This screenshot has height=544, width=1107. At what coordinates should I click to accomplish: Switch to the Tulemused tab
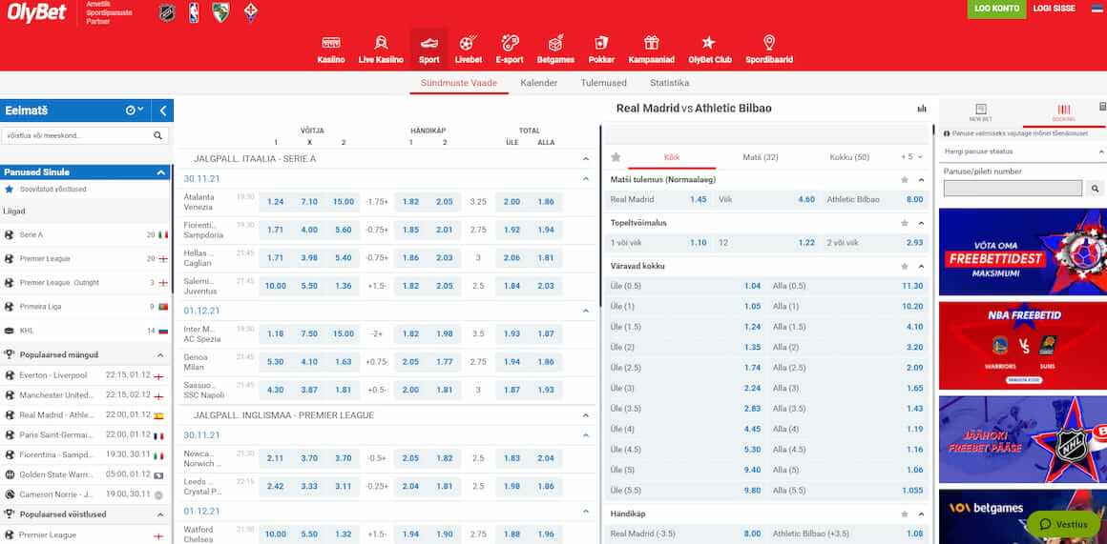coord(604,83)
